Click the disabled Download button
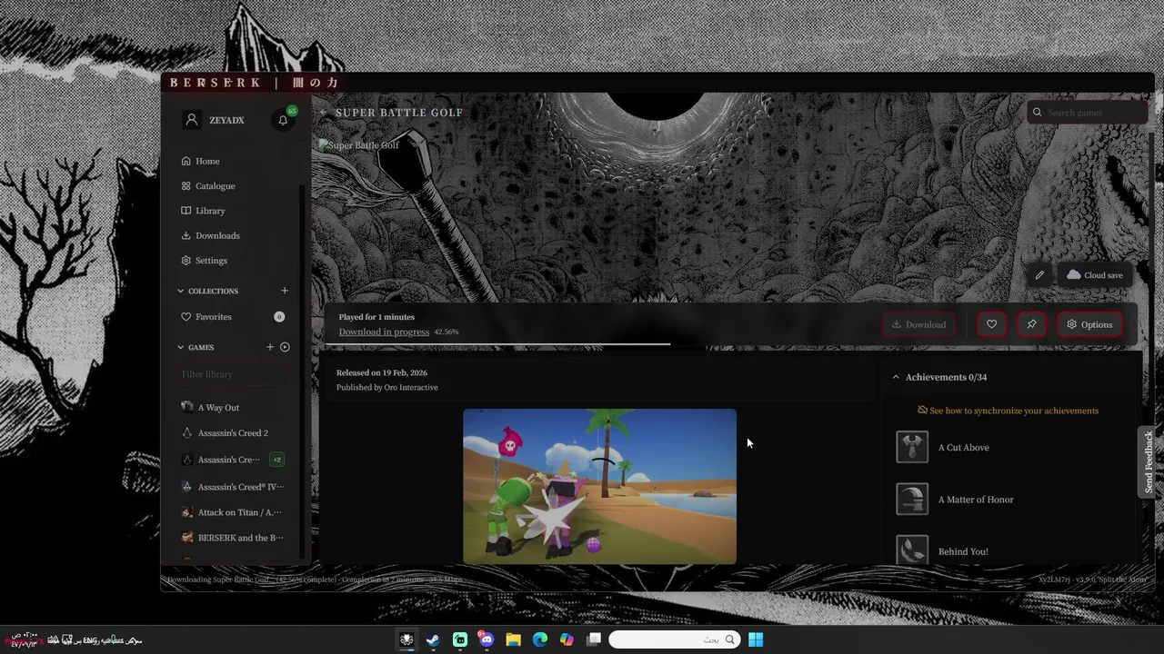1164x654 pixels. [918, 324]
